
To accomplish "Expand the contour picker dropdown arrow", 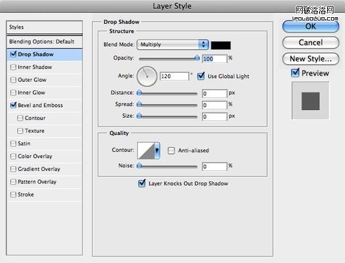I will tap(157, 150).
